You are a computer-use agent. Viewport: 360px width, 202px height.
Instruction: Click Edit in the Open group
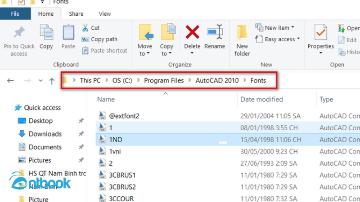[347, 40]
